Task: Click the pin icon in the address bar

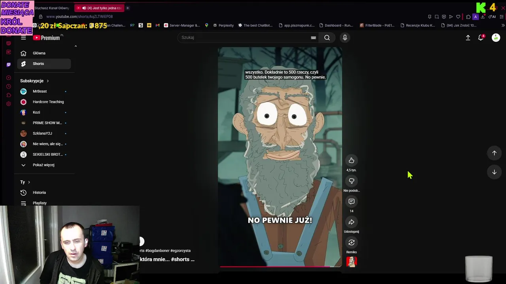Action: pos(430,17)
